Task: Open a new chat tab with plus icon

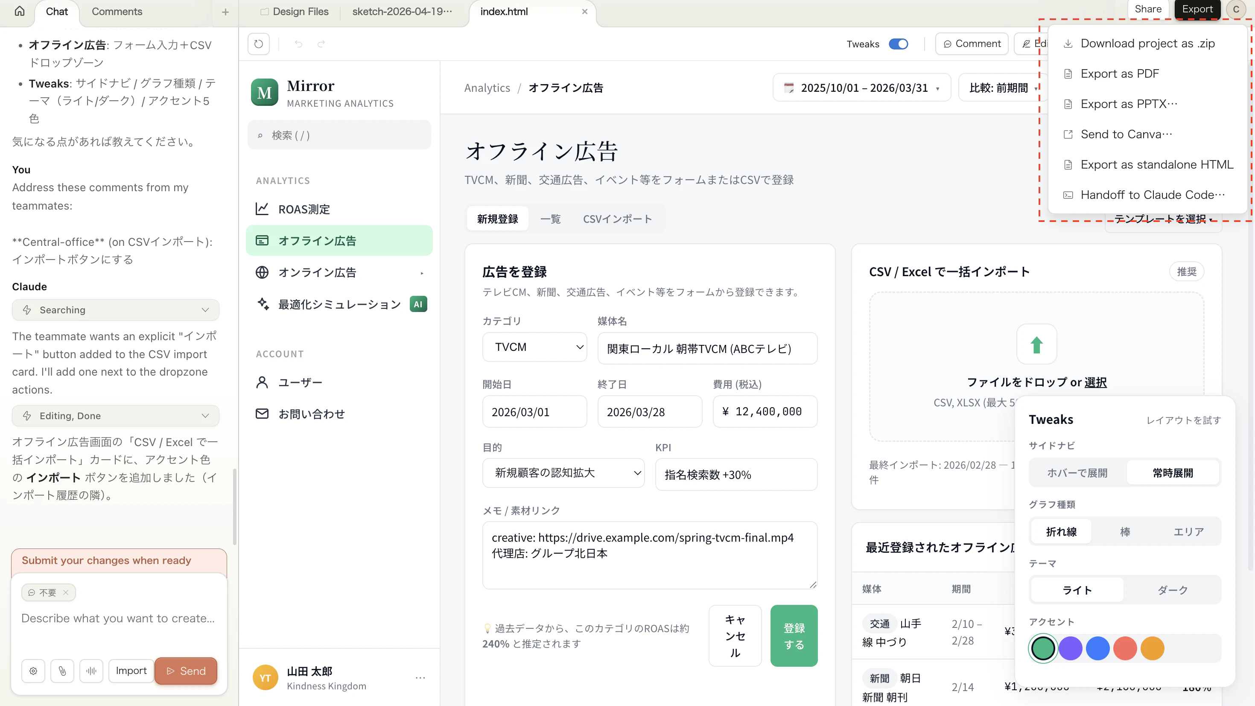Action: (x=225, y=12)
